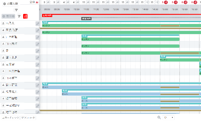Toggle the red sort direction arrows button

click(25, 16)
